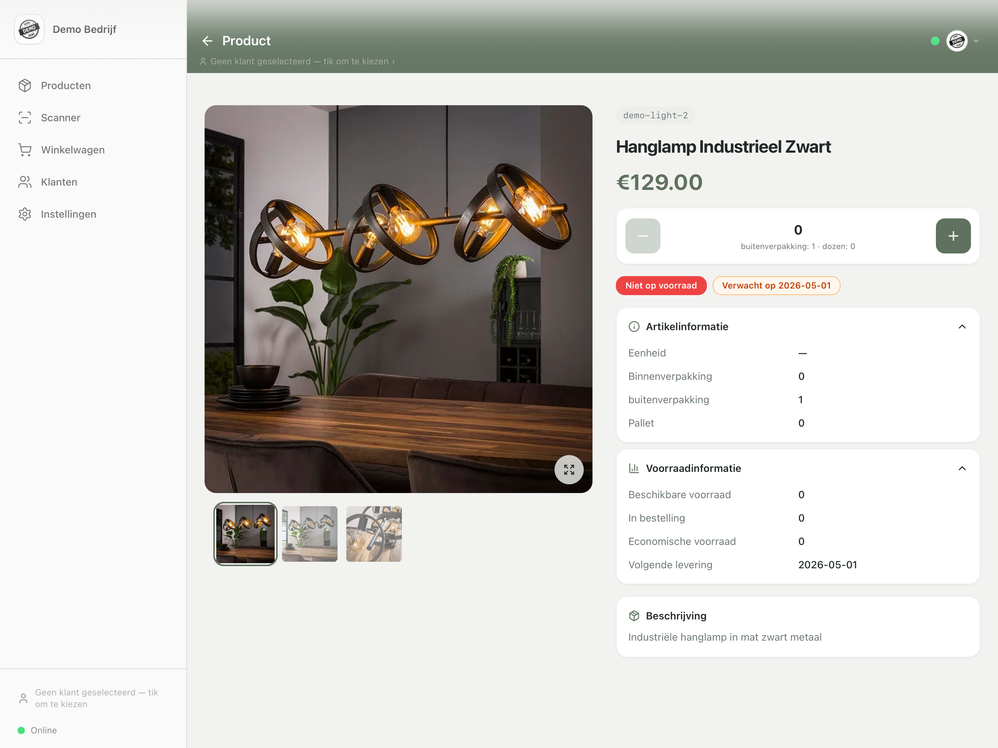Image resolution: width=998 pixels, height=748 pixels.
Task: Decrease quantity with the minus button
Action: pyautogui.click(x=643, y=236)
